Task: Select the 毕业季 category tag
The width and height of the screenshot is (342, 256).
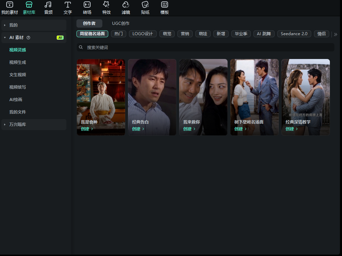Action: 241,34
